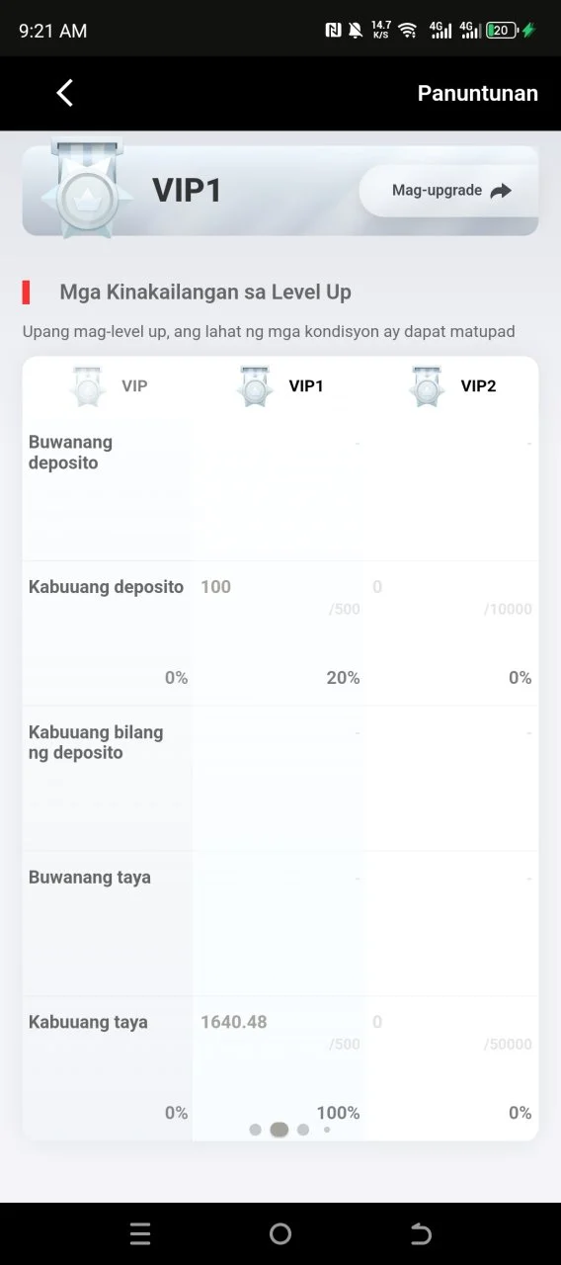561x1265 pixels.
Task: Select the VIP column medal icon
Action: point(88,386)
